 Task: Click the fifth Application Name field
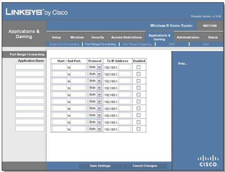point(30,94)
